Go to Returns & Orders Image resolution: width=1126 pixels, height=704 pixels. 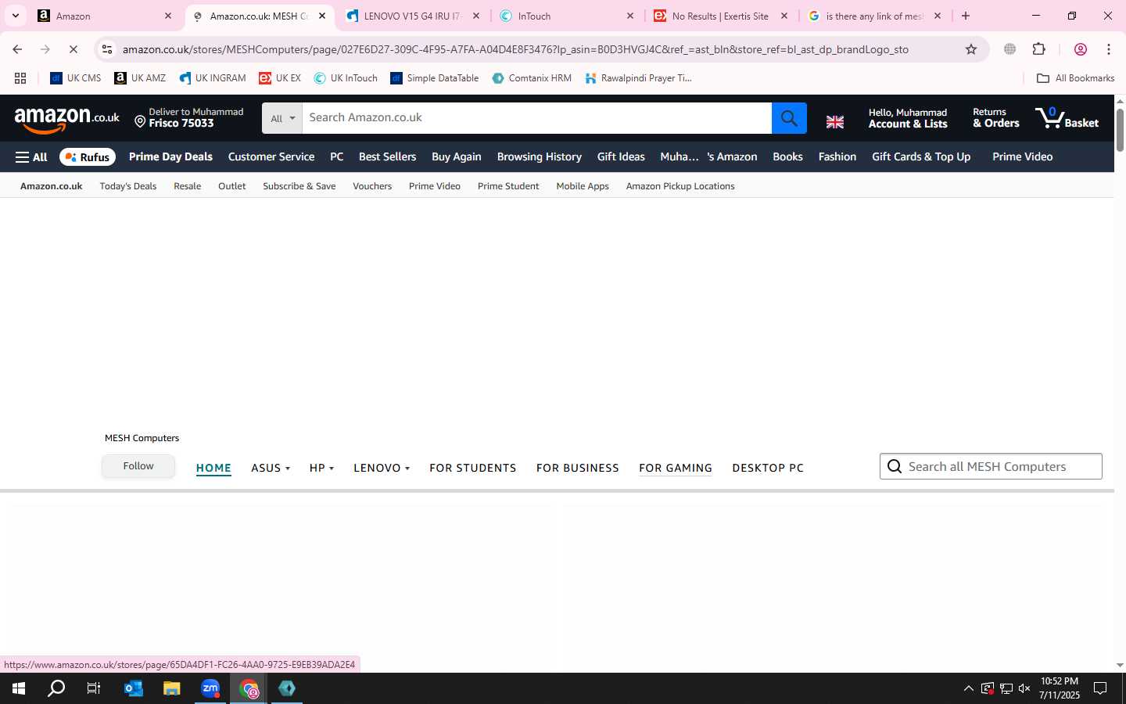pos(996,118)
